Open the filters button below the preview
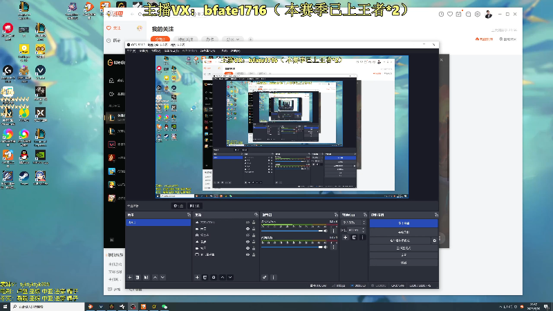553x311 pixels. [x=194, y=206]
